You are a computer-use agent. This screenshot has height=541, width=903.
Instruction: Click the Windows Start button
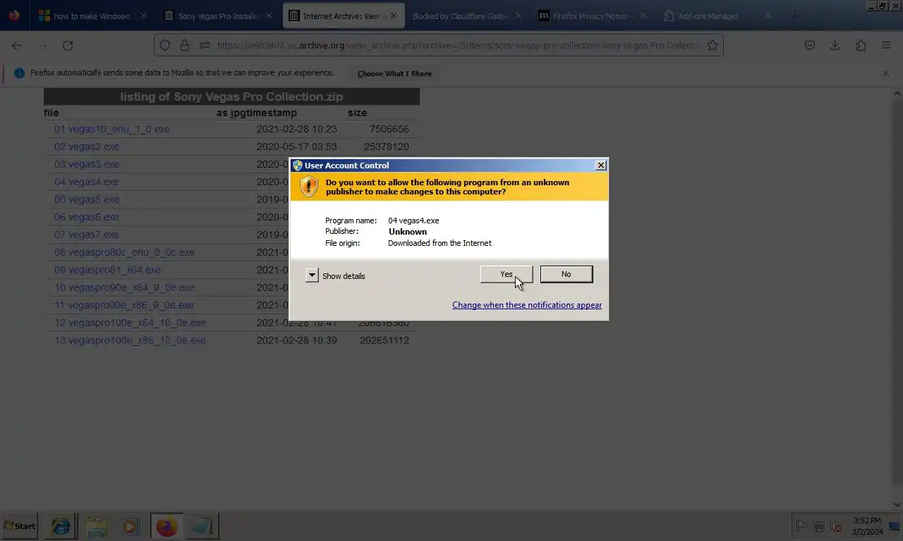click(19, 526)
